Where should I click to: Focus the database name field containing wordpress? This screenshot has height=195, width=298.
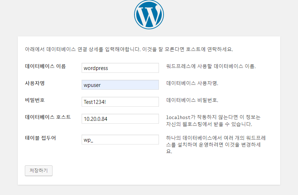[x=120, y=68]
